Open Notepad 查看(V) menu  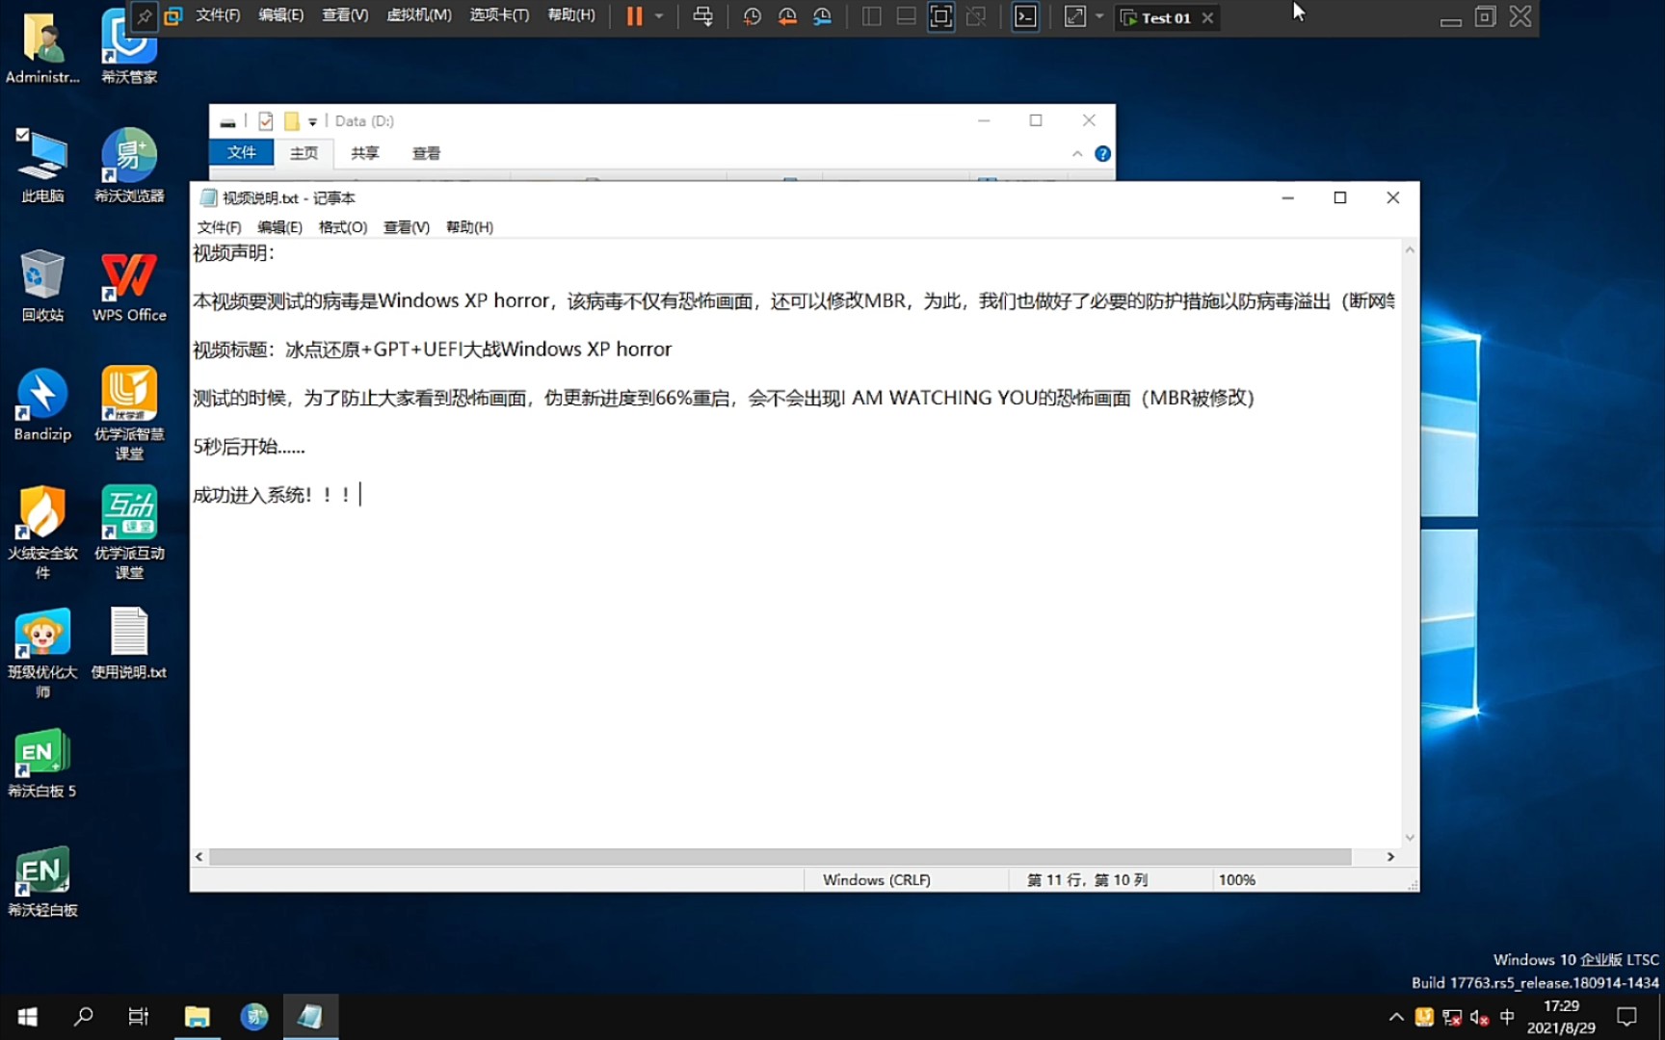click(x=407, y=227)
